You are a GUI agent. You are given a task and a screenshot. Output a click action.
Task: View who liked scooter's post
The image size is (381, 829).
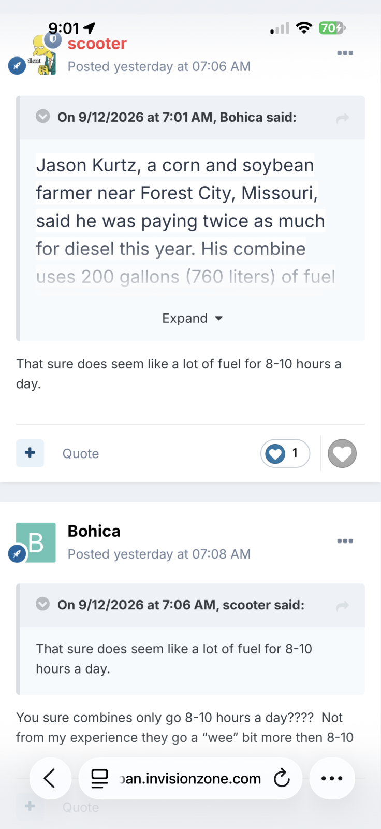(285, 453)
